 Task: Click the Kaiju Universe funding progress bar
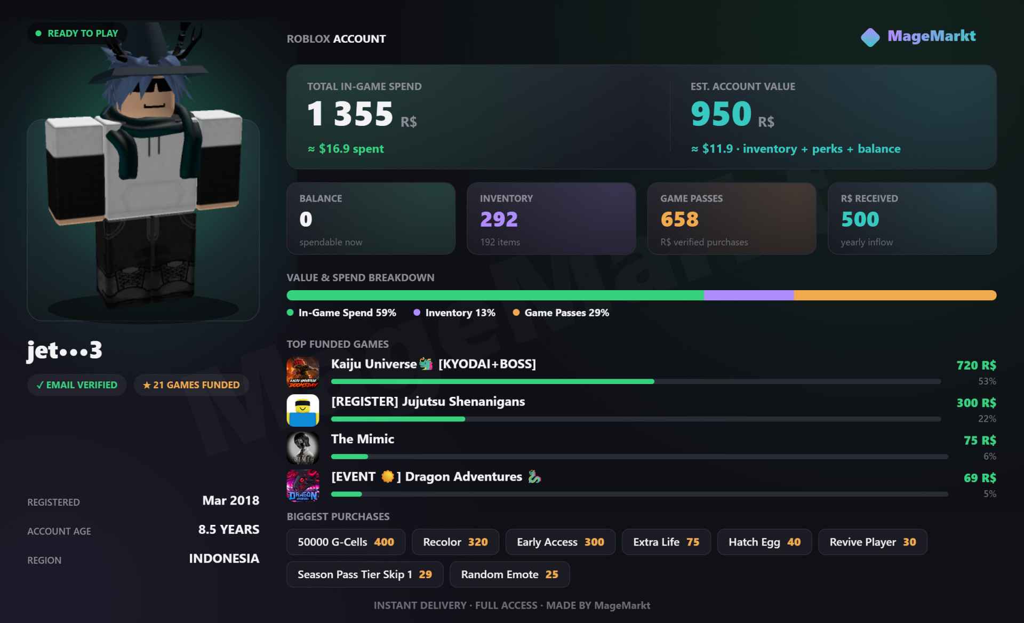tap(636, 381)
